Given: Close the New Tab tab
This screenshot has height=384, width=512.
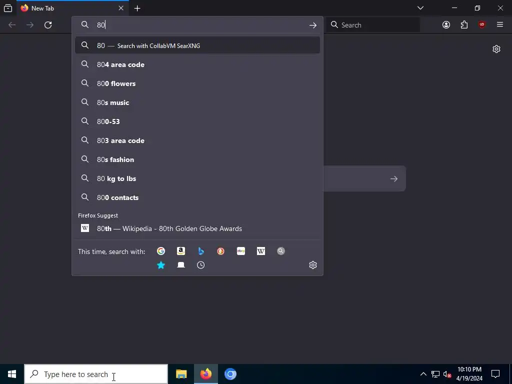Looking at the screenshot, I should pyautogui.click(x=121, y=8).
